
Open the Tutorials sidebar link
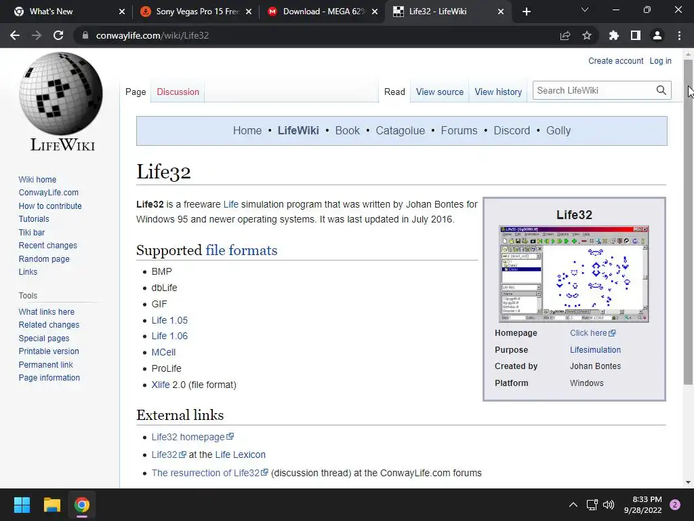(34, 219)
